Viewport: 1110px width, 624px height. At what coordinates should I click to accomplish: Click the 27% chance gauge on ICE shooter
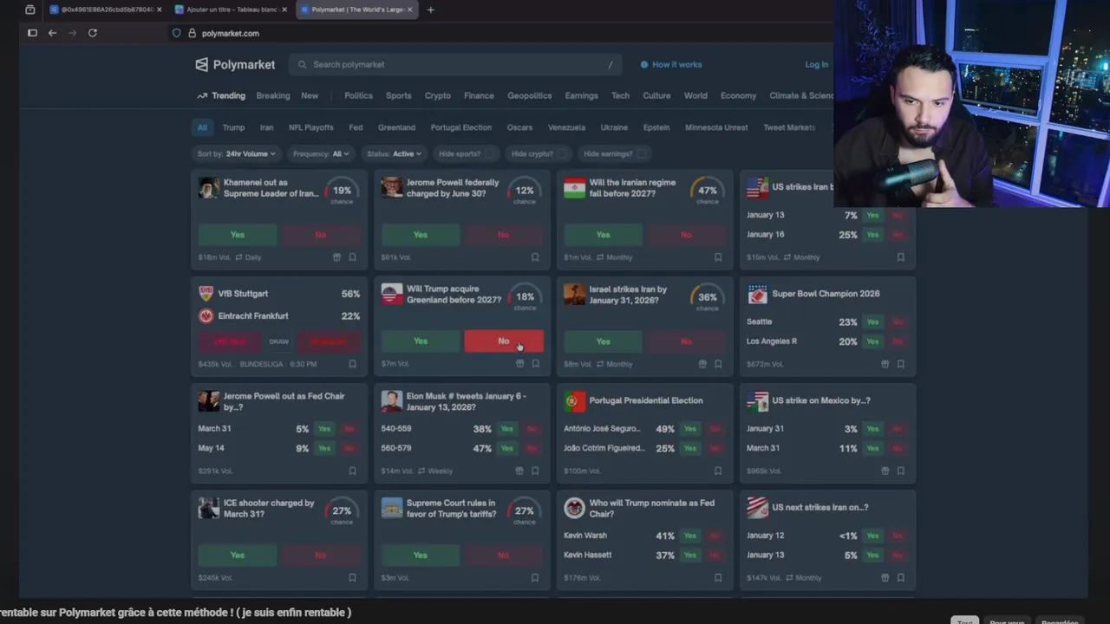(x=342, y=513)
